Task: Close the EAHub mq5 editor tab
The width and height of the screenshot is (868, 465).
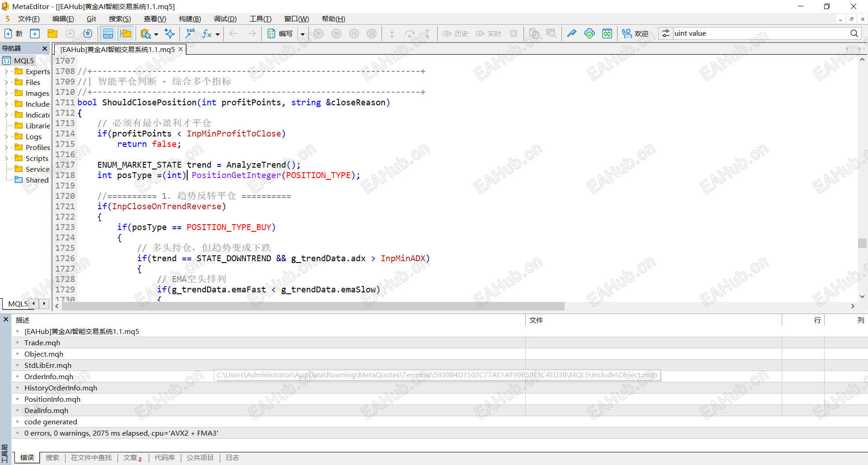Action: 180,49
